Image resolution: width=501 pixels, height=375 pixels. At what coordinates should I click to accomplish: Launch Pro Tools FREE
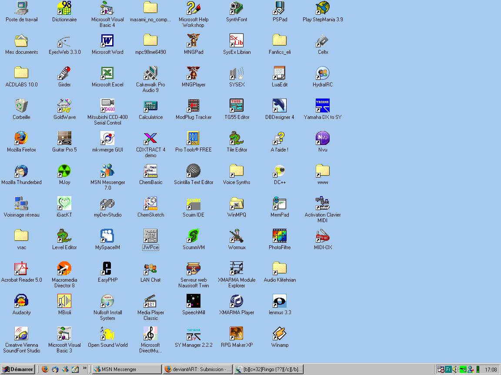pyautogui.click(x=193, y=139)
